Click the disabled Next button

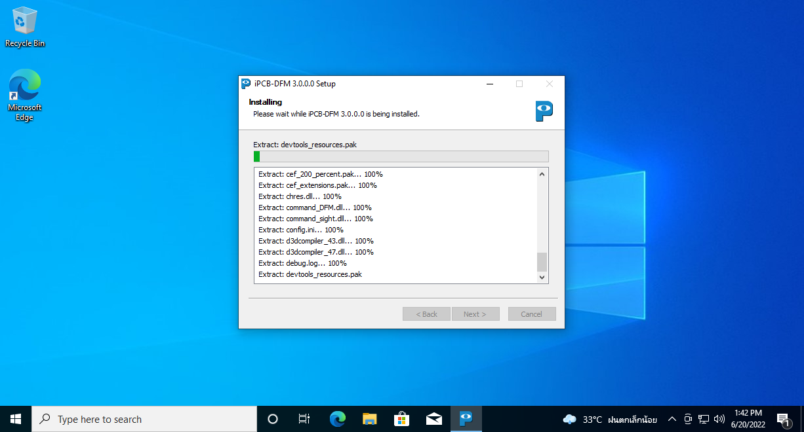coord(475,314)
